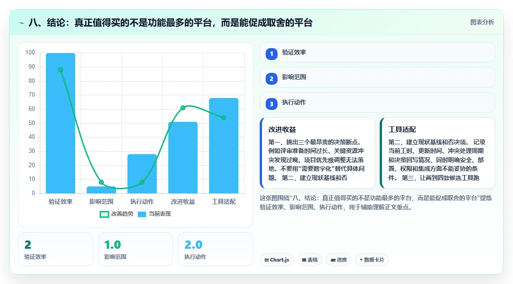Click the x-axis label 执行动作

point(142,202)
